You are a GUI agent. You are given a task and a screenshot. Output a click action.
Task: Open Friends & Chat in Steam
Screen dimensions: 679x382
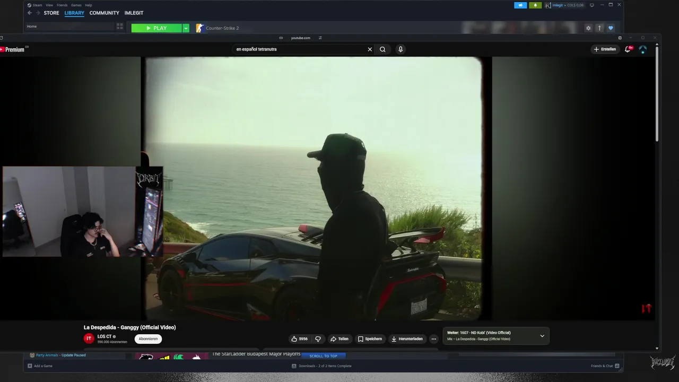coord(605,366)
